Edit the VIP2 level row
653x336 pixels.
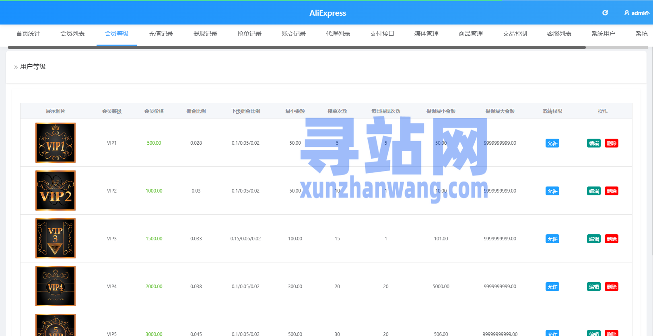(x=594, y=191)
